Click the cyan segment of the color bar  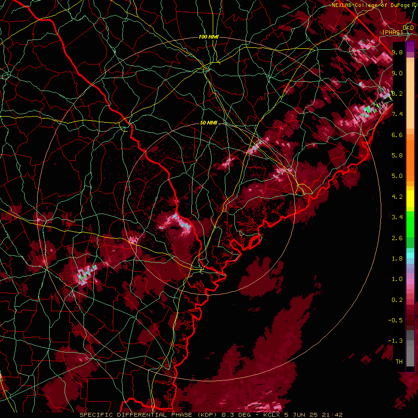pyautogui.click(x=410, y=255)
